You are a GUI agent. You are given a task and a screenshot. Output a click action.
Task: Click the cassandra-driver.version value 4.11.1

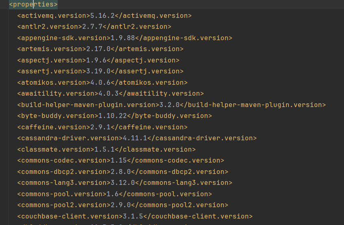135,138
